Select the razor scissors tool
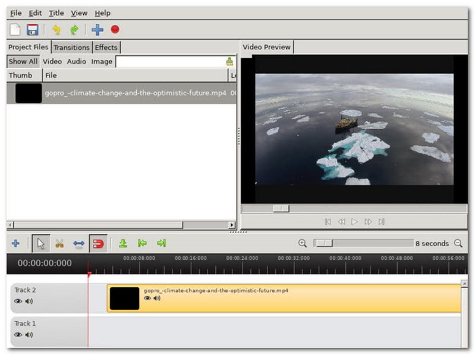475x355 pixels. tap(59, 244)
